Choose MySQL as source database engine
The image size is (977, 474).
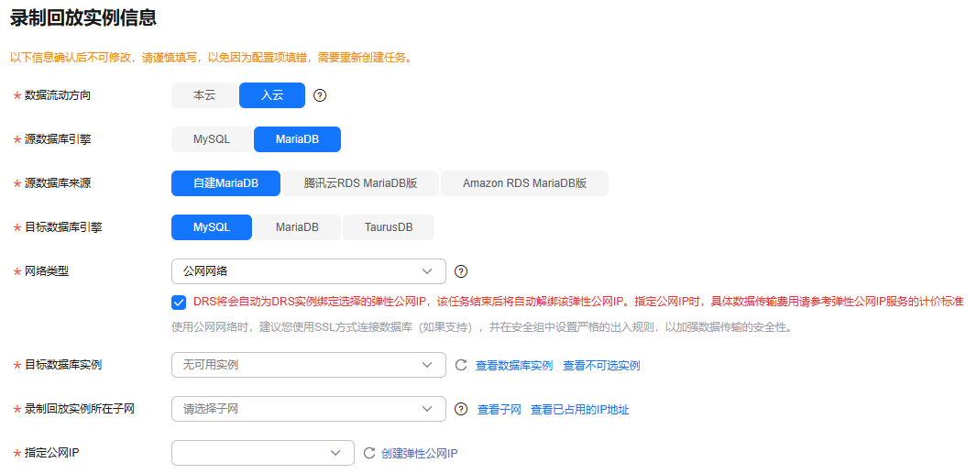(212, 139)
